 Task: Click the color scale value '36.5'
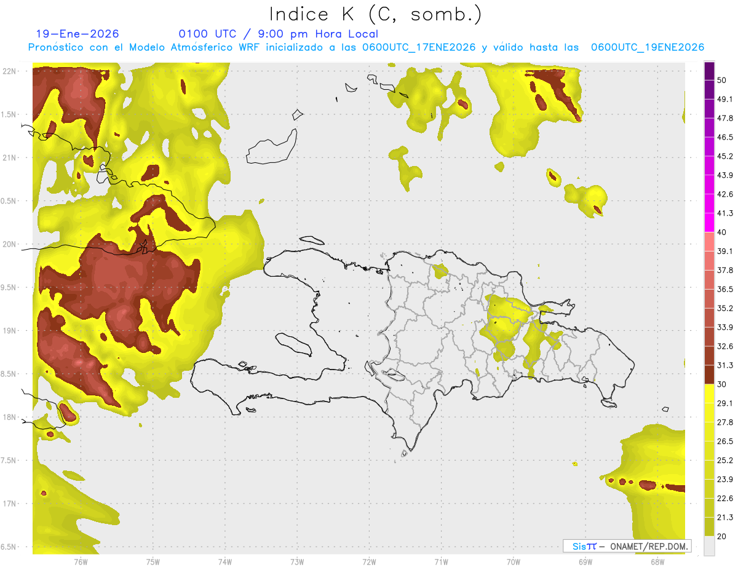pyautogui.click(x=725, y=289)
